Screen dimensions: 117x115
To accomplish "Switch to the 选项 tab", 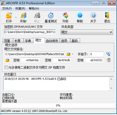I will point(65,41).
